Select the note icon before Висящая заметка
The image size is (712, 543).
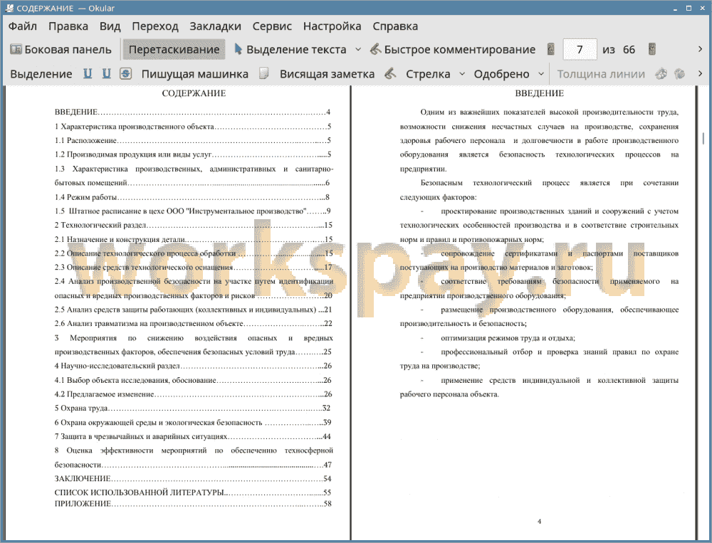pos(264,73)
